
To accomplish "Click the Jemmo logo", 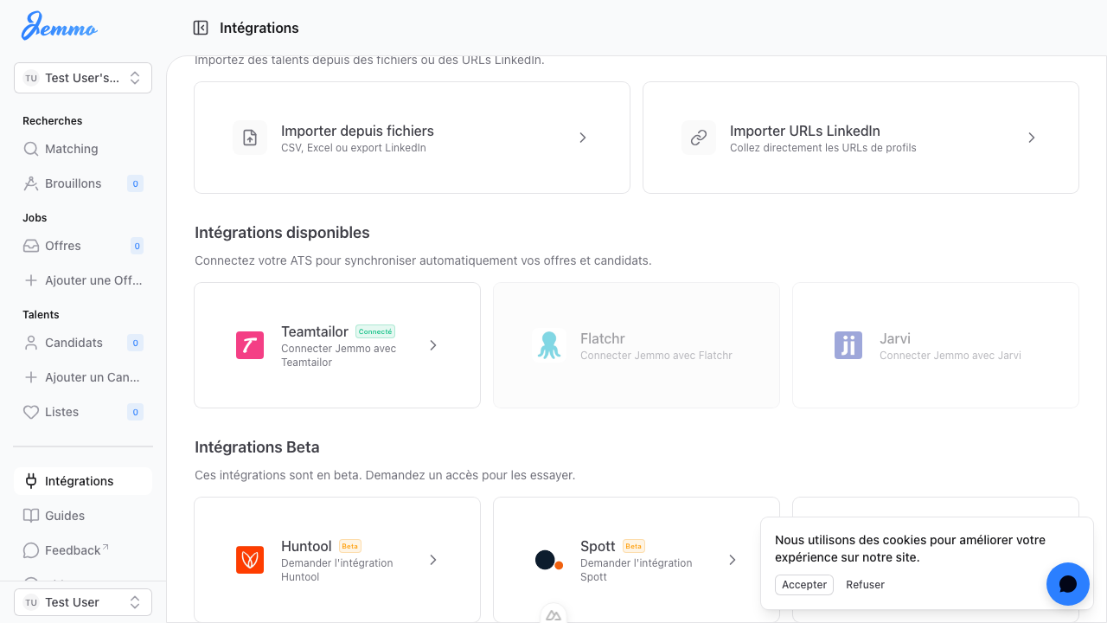I will 59,27.
